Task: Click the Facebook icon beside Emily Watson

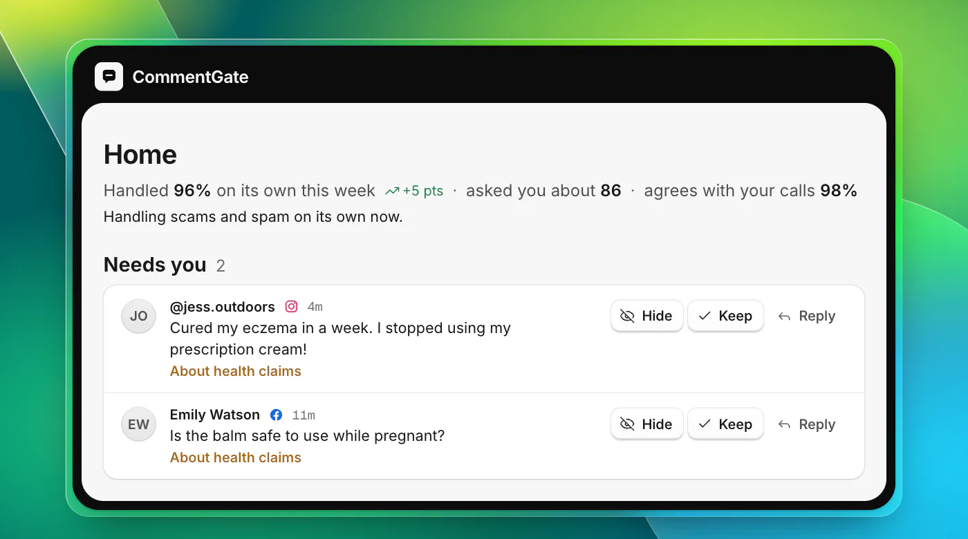Action: [x=276, y=415]
